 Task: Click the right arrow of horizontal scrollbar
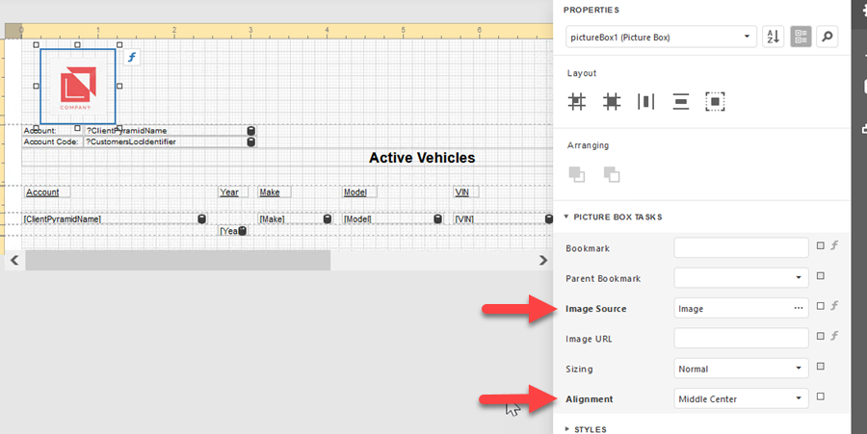[x=542, y=261]
